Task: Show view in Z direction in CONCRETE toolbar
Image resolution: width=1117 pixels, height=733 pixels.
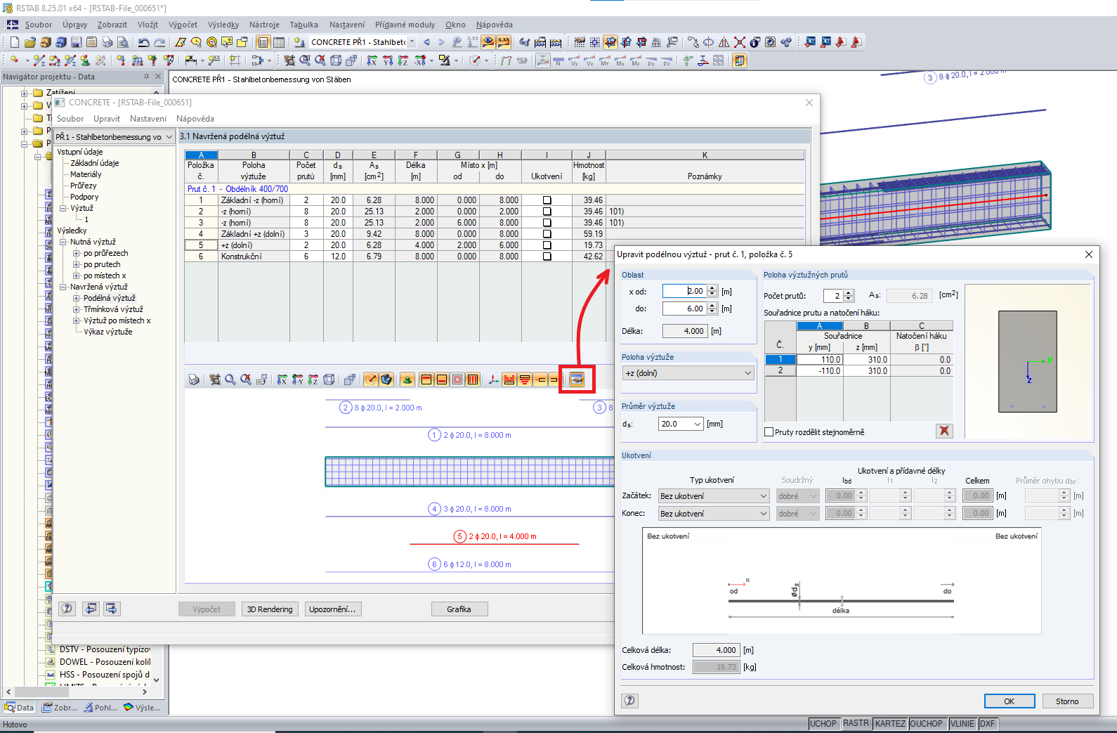Action: 313,380
